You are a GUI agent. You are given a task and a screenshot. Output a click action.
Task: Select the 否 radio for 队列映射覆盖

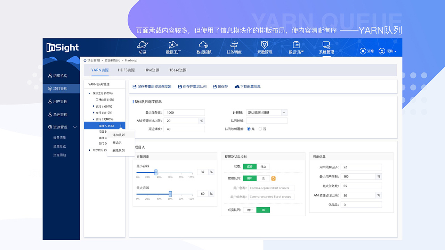[261, 129]
